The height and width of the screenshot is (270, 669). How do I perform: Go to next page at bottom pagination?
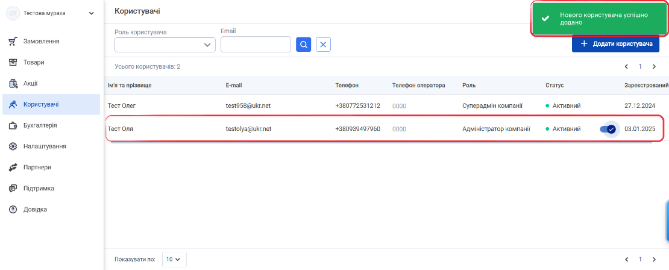coord(654,259)
